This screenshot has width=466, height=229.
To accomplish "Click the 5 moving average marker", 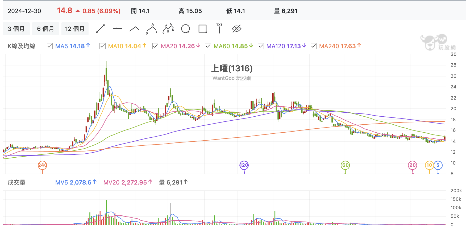I will [438, 165].
